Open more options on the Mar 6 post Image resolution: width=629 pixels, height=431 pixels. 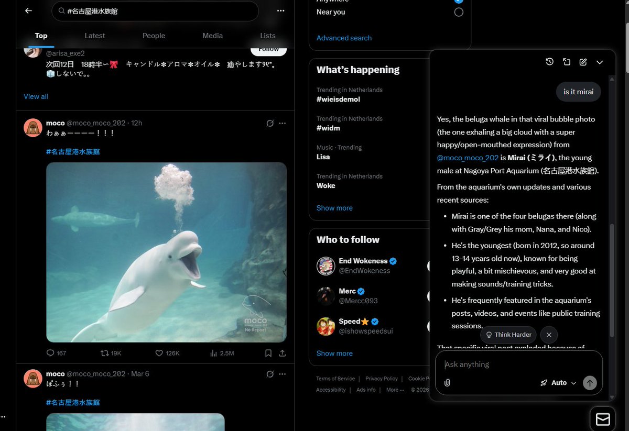coord(283,374)
